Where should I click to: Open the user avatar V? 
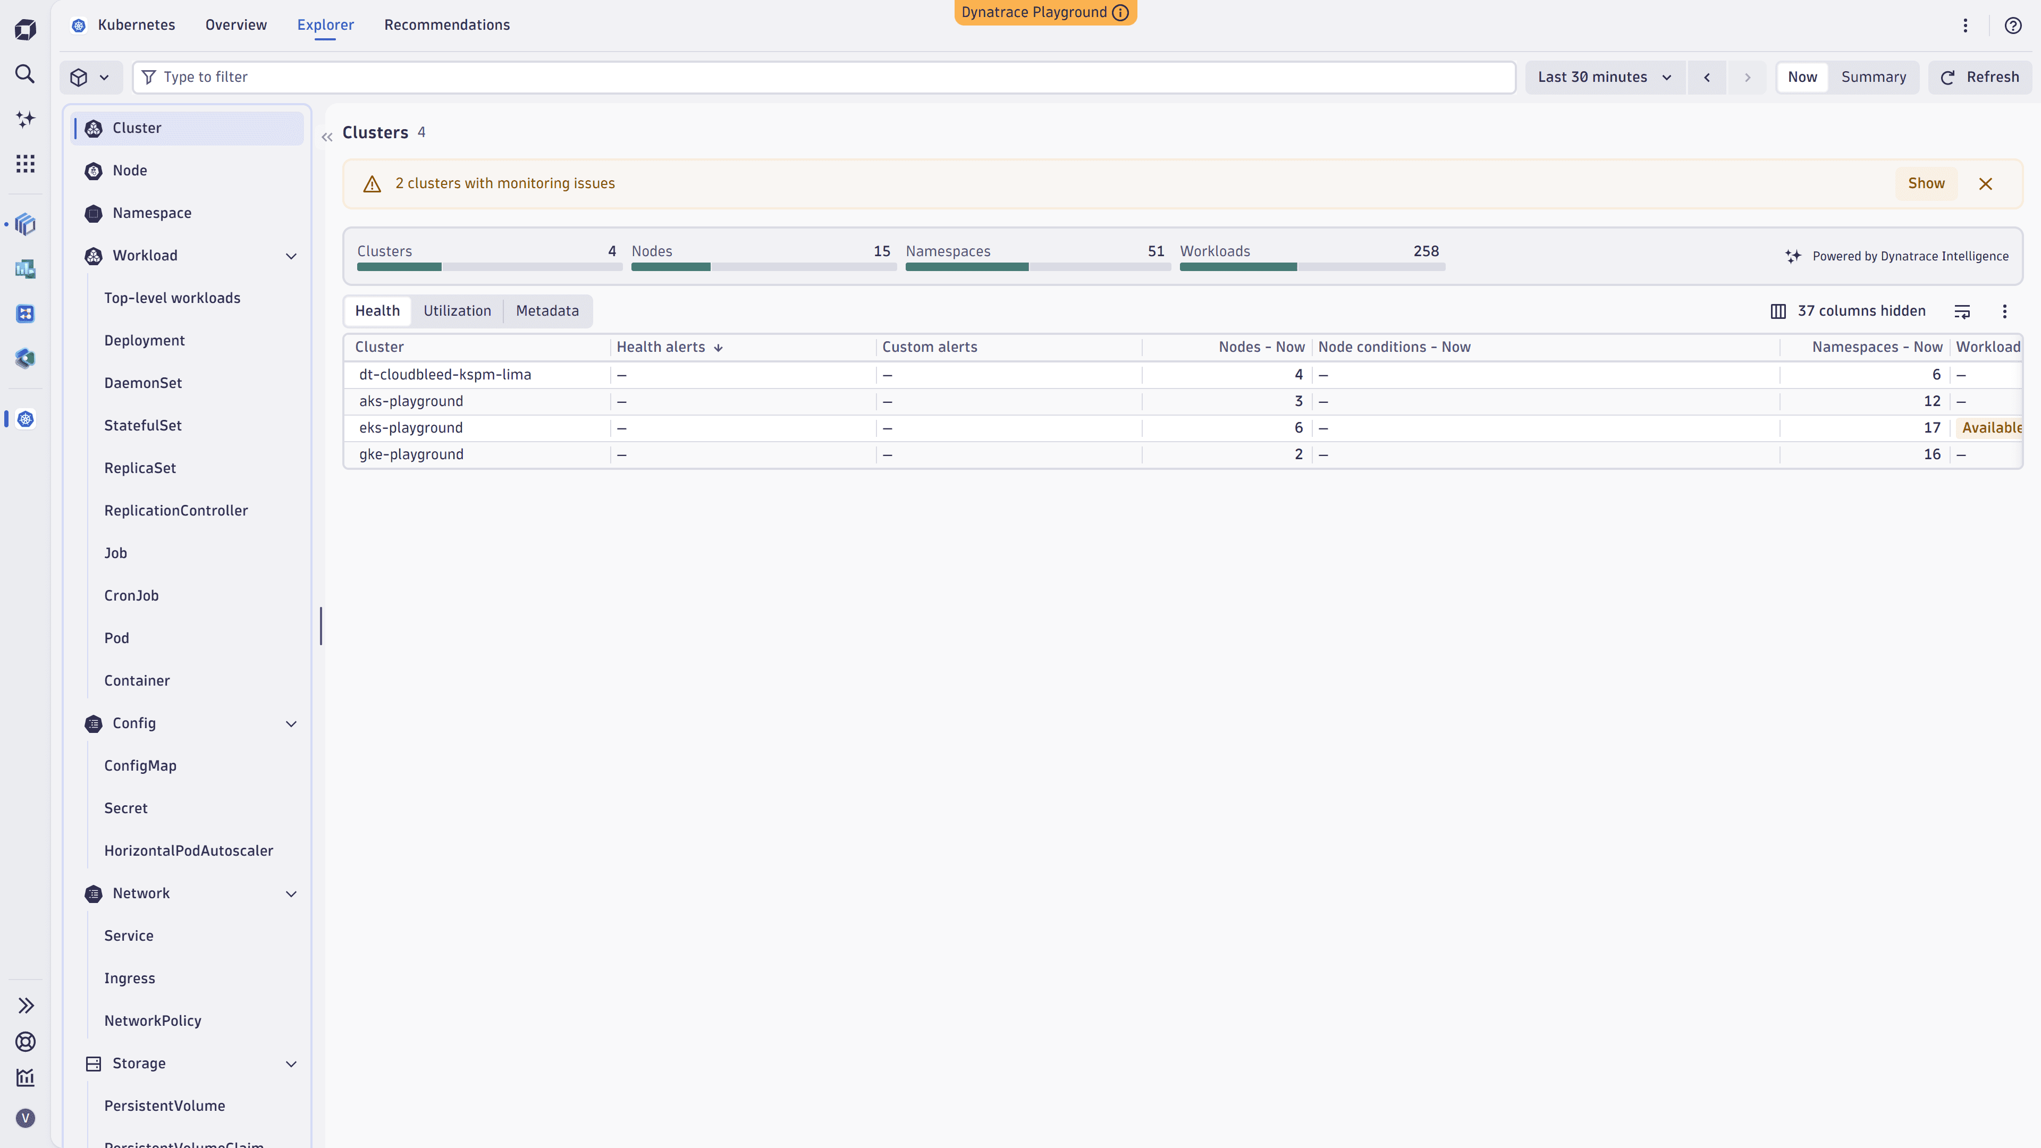[26, 1118]
